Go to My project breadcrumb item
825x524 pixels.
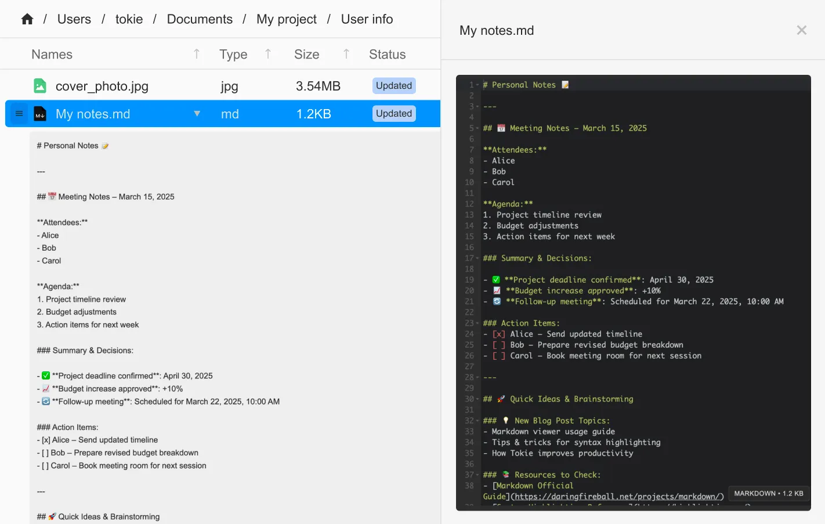287,19
